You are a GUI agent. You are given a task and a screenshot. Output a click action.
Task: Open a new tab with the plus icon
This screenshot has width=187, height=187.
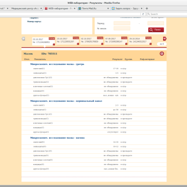[x=147, y=8]
